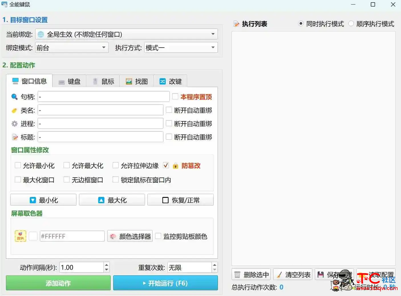The image size is (401, 296).
Task: Select the 改键 tab
Action: coord(170,82)
